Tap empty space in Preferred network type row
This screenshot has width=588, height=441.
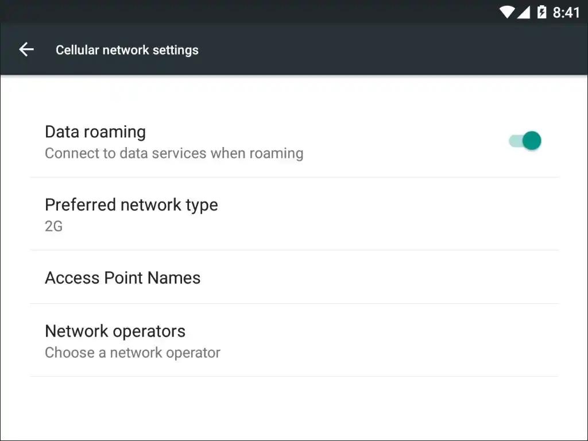[390, 214]
